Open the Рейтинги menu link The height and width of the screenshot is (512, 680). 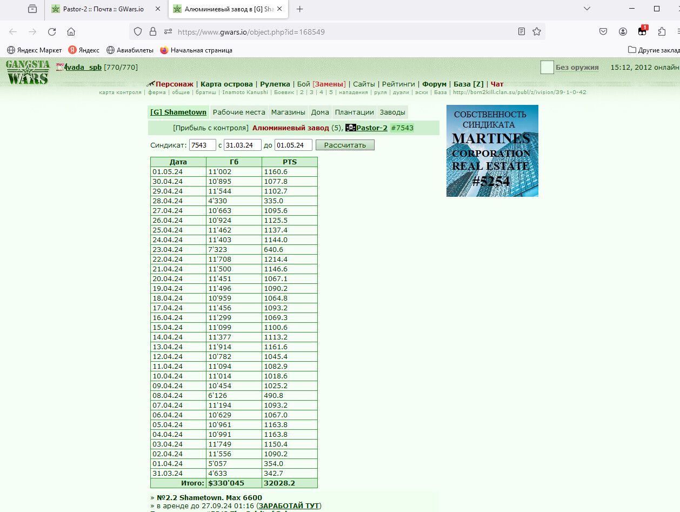point(398,84)
